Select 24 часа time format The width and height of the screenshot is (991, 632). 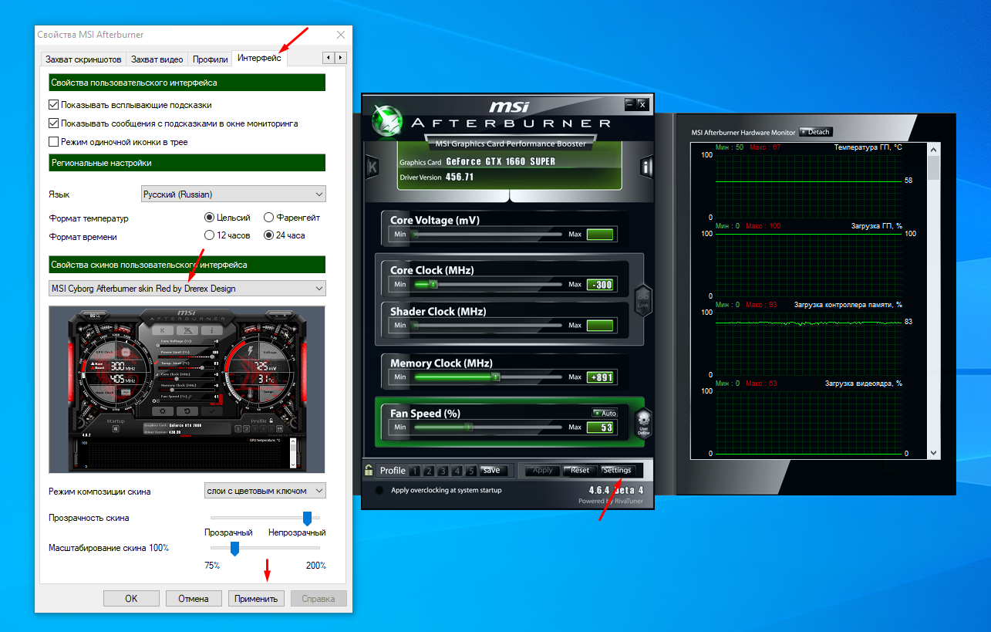[x=269, y=235]
